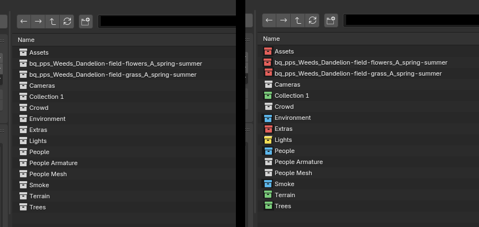Screen dimensions: 479x227
Task: Create new folder in left file browser
Action: pyautogui.click(x=86, y=22)
